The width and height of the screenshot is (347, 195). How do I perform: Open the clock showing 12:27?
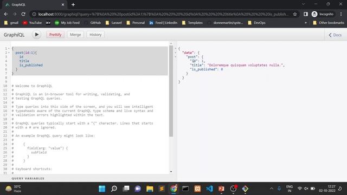327,188
